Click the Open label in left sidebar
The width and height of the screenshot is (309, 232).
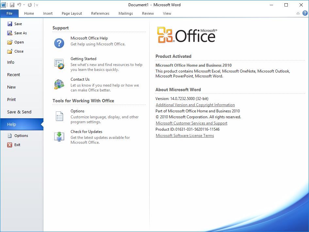(19, 42)
